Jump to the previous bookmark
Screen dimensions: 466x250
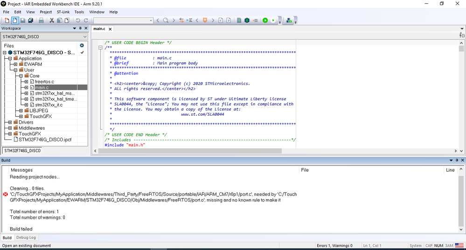197,21
